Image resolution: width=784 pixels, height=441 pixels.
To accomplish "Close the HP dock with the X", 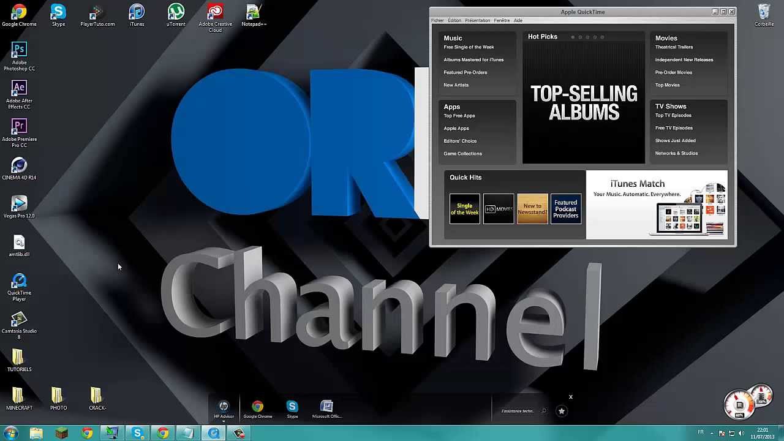I will tap(570, 397).
